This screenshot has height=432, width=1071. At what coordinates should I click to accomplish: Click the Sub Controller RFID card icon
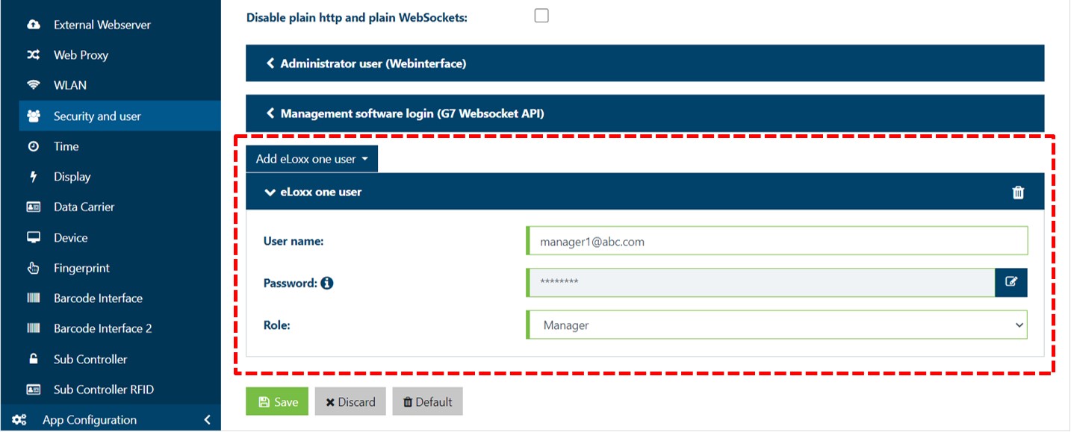coord(34,389)
